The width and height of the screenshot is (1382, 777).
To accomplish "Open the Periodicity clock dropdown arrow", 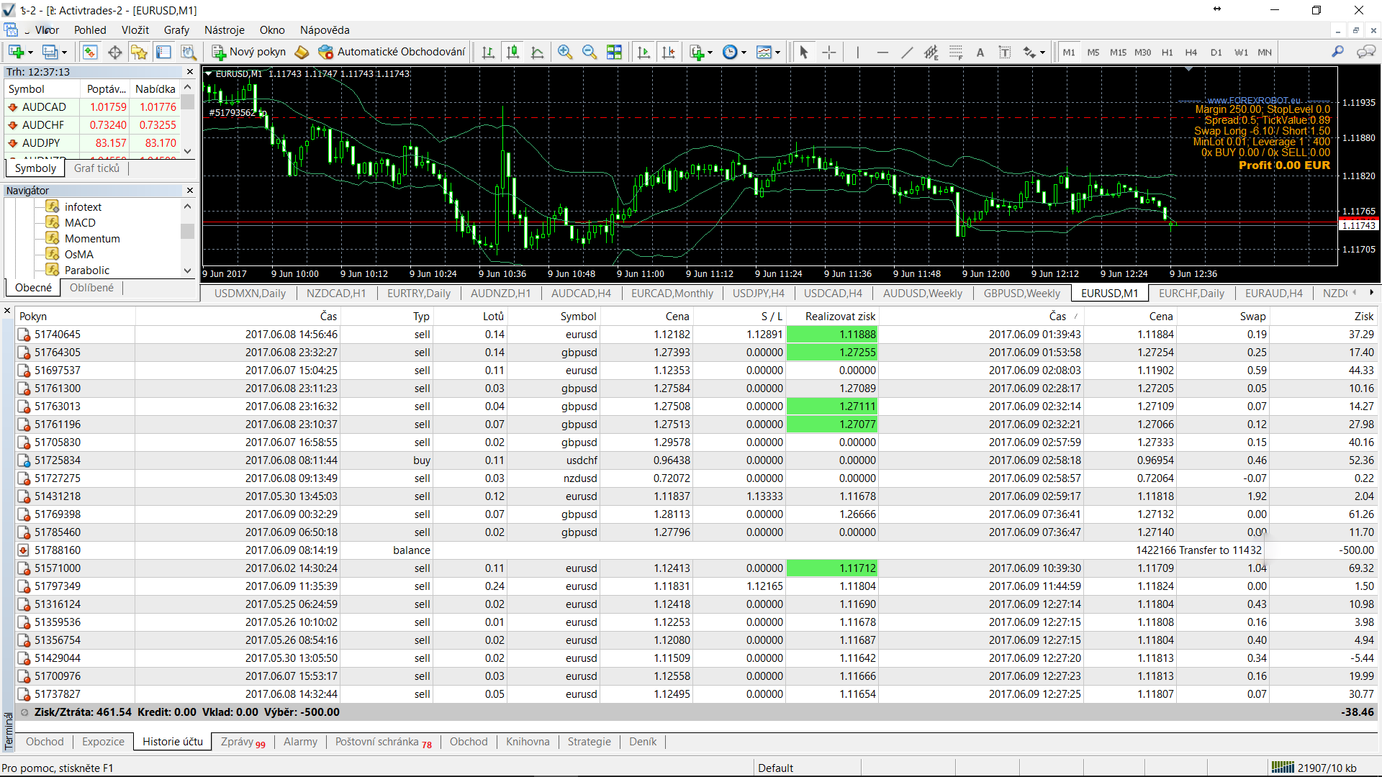I will click(744, 53).
